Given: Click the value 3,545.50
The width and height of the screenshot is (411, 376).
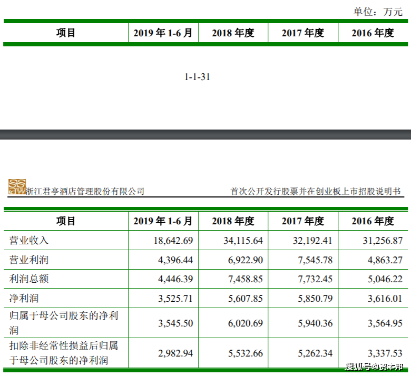Looking at the screenshot, I should pos(175,323).
